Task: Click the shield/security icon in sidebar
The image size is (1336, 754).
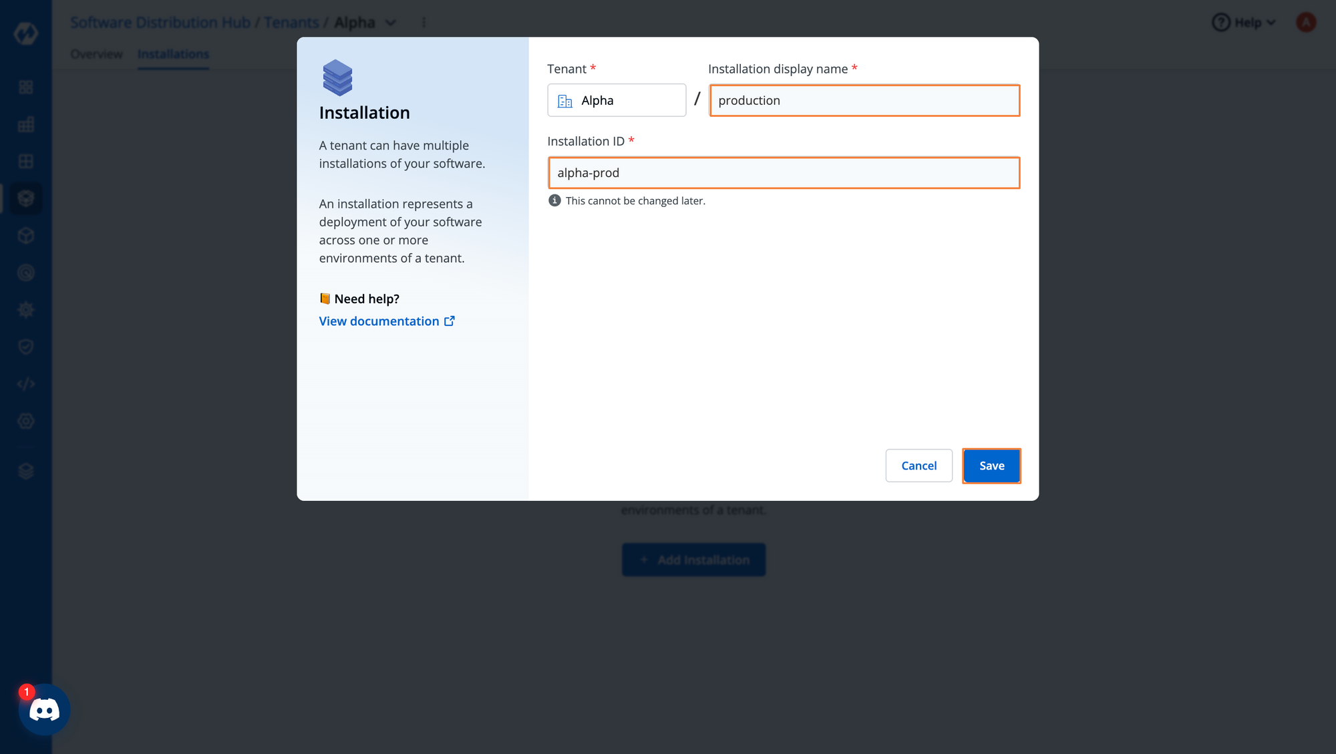Action: click(25, 347)
